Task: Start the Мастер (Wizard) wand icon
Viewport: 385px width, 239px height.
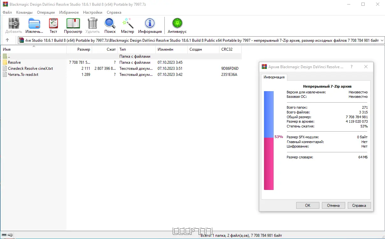Action: click(x=127, y=25)
